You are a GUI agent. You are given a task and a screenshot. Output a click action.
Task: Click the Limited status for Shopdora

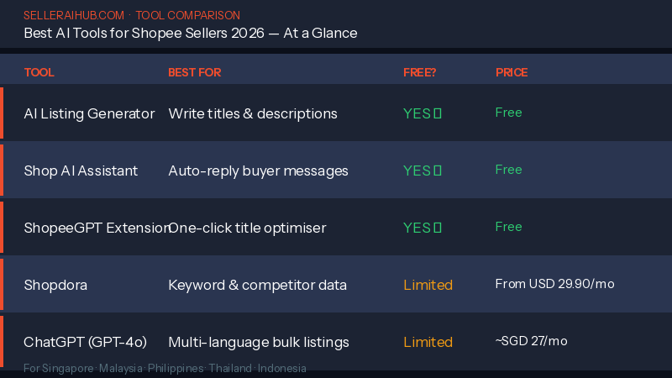428,285
